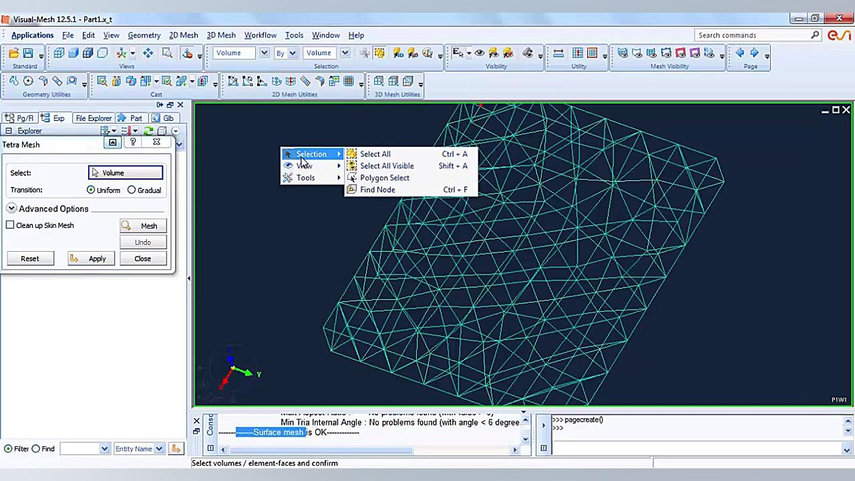Select the Gradual transition radio button

pos(132,190)
